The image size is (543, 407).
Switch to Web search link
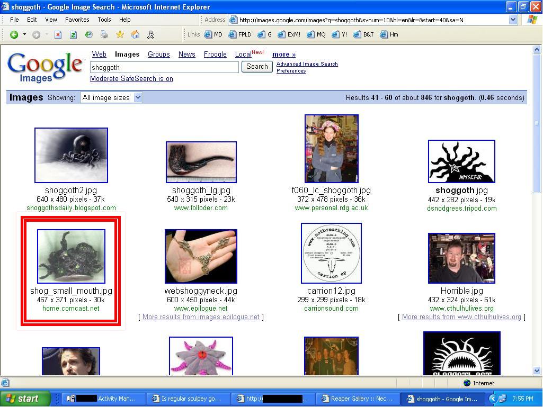[x=99, y=55]
